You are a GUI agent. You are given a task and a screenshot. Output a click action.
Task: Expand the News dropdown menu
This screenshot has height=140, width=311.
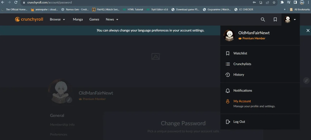click(112, 20)
